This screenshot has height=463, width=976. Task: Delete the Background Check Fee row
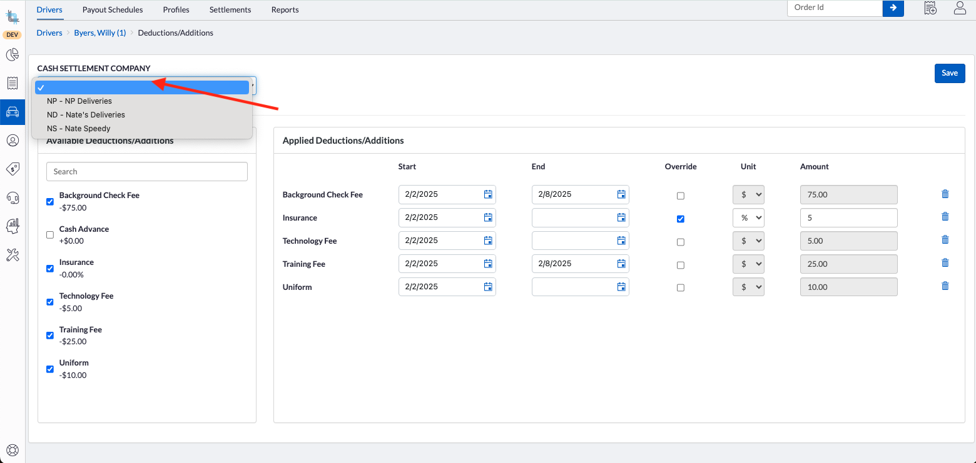pyautogui.click(x=945, y=194)
